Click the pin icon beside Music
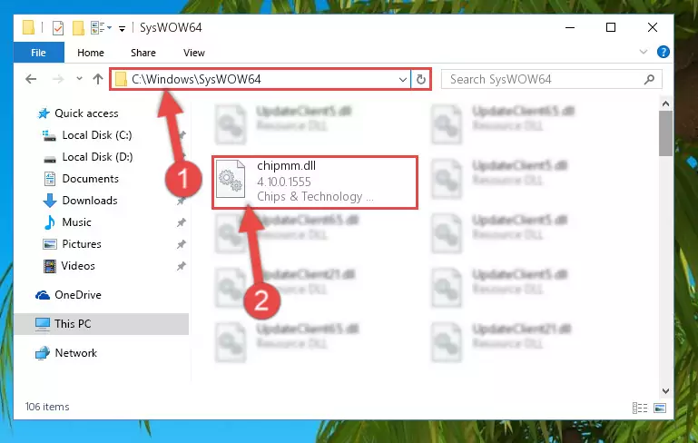 (182, 222)
